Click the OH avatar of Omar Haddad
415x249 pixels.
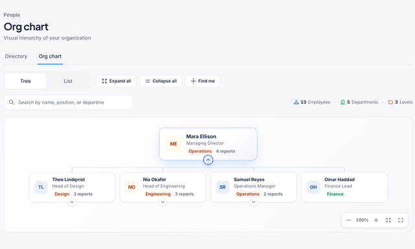pos(313,187)
